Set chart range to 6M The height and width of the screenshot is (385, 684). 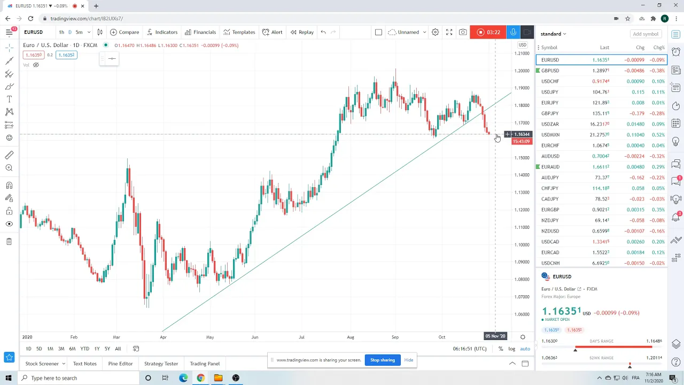click(x=72, y=349)
